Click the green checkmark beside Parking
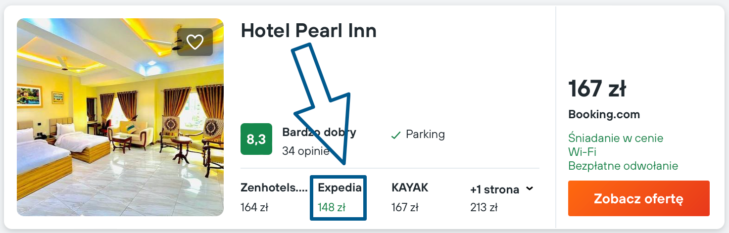The height and width of the screenshot is (233, 729). pyautogui.click(x=395, y=135)
